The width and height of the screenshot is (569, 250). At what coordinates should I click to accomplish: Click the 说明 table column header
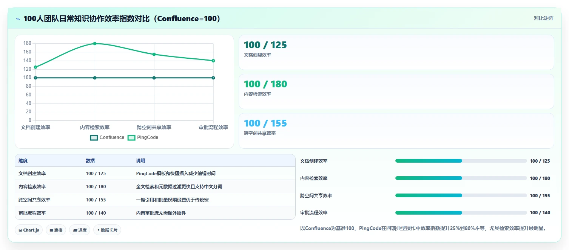pos(140,161)
